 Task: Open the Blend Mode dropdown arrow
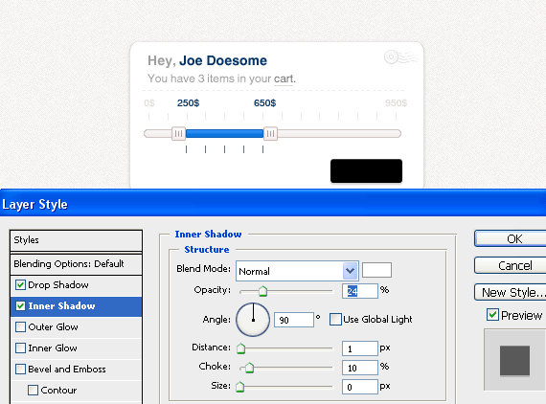pyautogui.click(x=351, y=271)
